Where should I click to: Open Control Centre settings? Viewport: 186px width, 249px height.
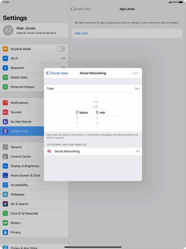point(22,157)
